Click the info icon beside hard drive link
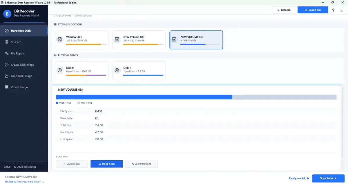This screenshot has width=348, height=185. 43,182
